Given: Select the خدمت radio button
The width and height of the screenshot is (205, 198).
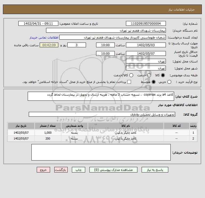Looking at the screenshot, I should pos(149,75).
